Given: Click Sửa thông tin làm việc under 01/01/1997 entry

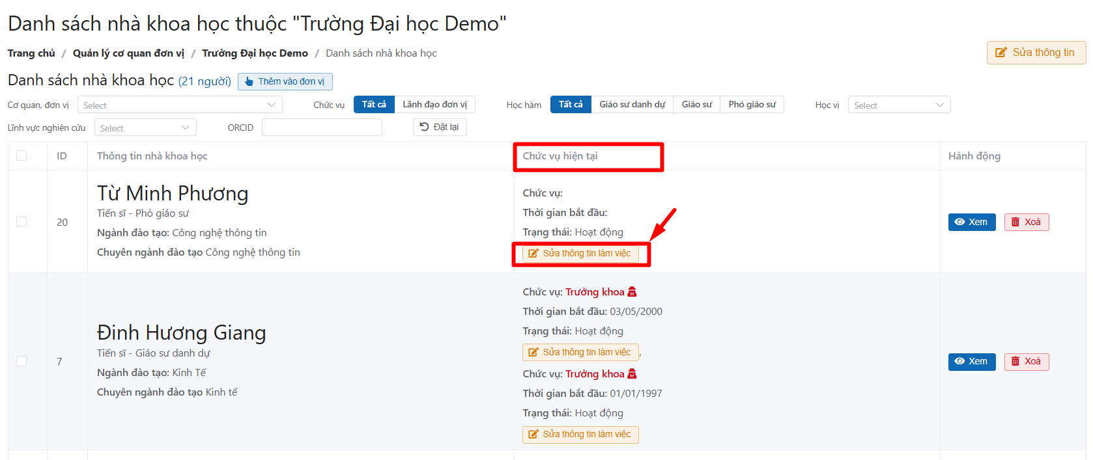Looking at the screenshot, I should click(580, 434).
